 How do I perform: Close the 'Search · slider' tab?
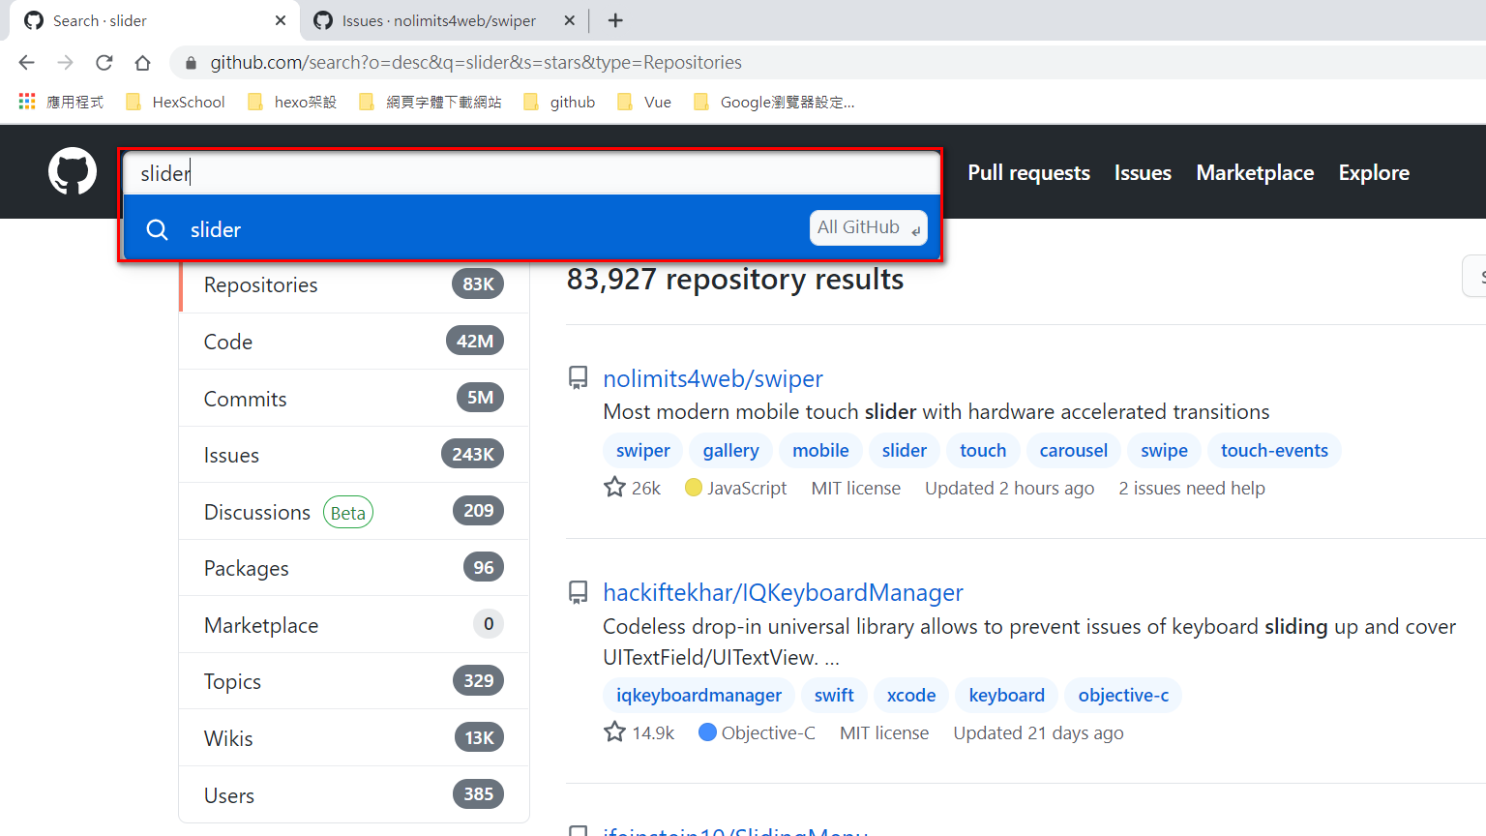[281, 20]
